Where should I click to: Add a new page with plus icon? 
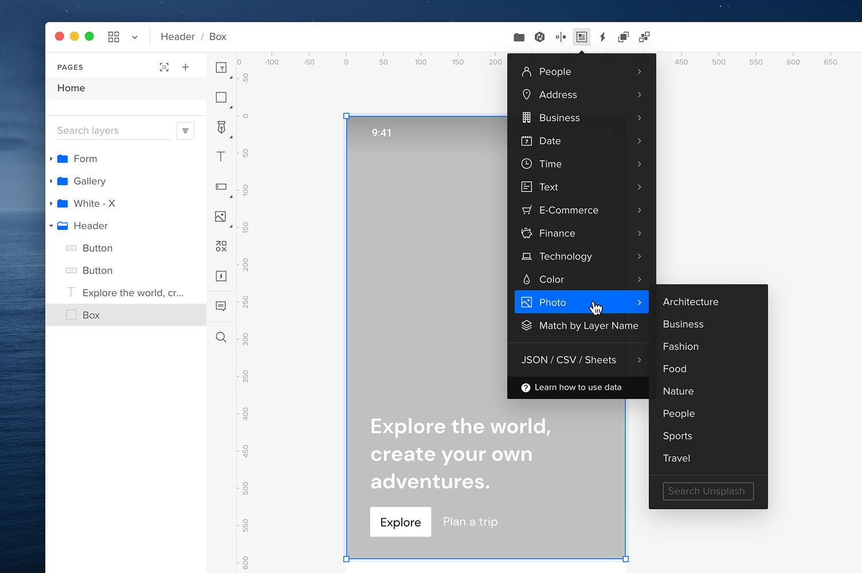tap(185, 67)
